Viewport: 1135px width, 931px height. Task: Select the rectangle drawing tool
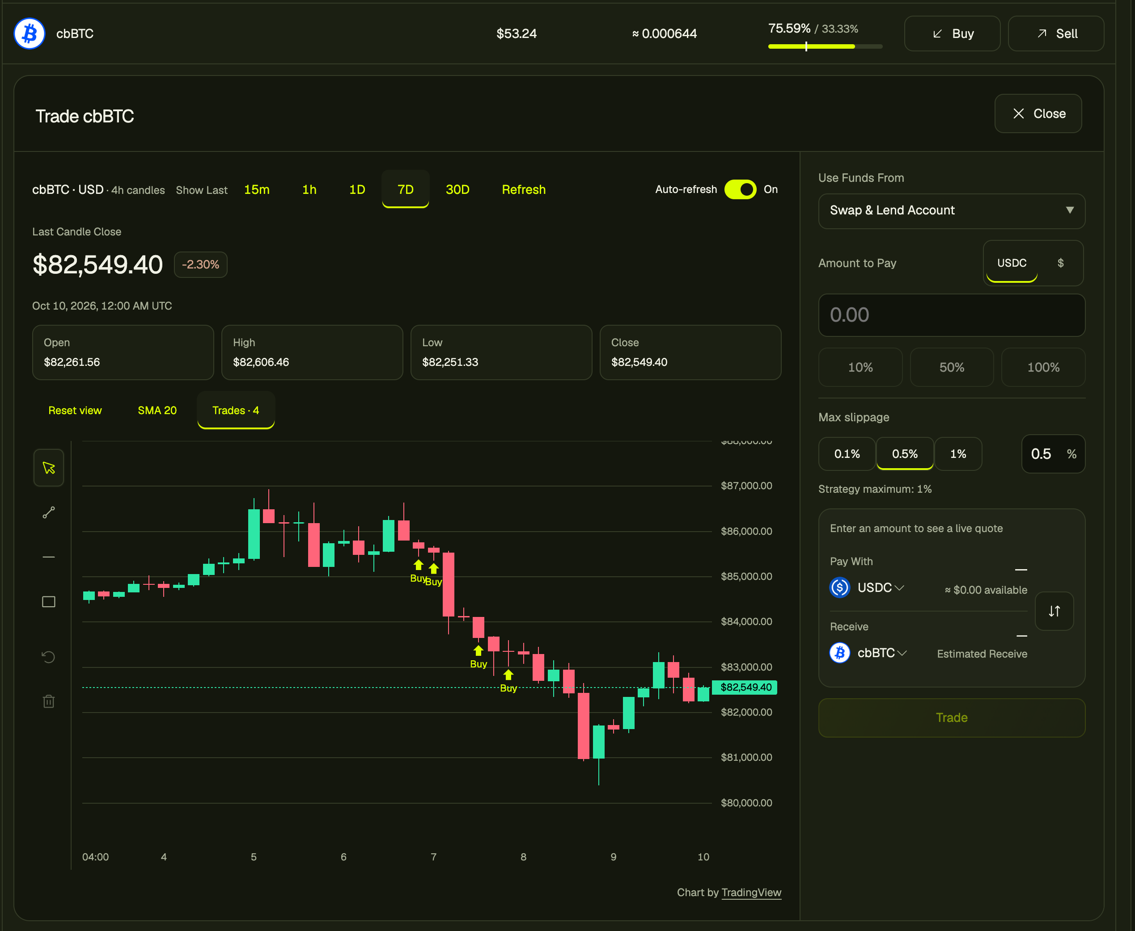coord(49,602)
